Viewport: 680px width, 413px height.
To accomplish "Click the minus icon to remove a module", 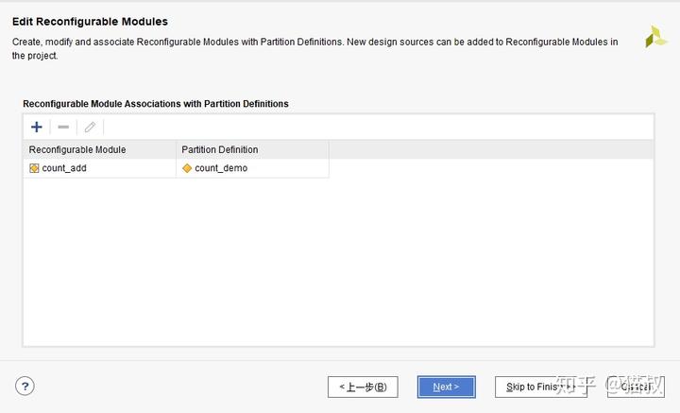I will (63, 127).
